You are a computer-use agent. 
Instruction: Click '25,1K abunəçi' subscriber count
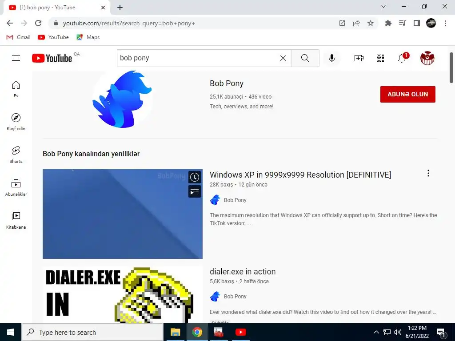click(x=226, y=97)
